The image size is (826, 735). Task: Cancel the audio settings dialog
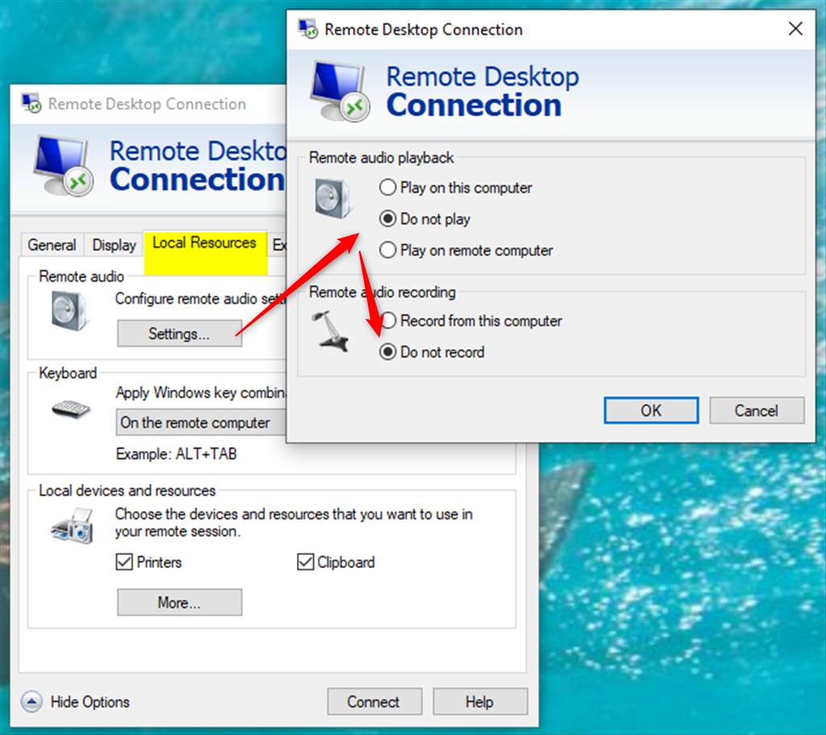(x=757, y=411)
